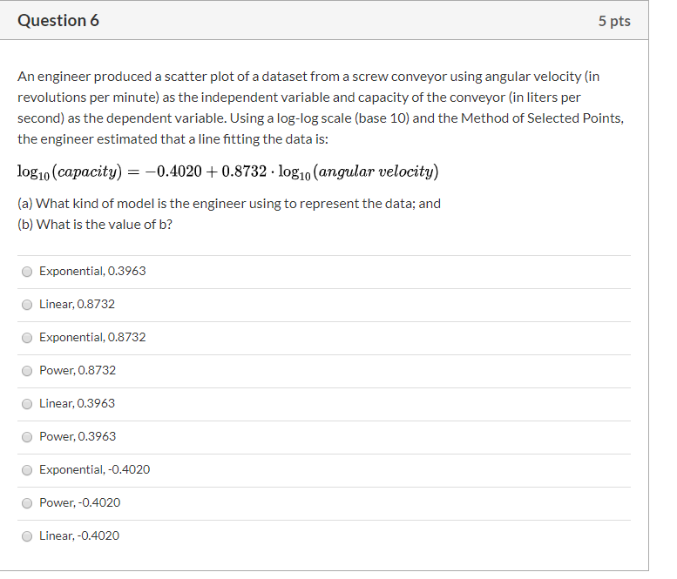This screenshot has width=677, height=579.
Task: Select answer 'Power, 0.8732'
Action: click(x=27, y=371)
